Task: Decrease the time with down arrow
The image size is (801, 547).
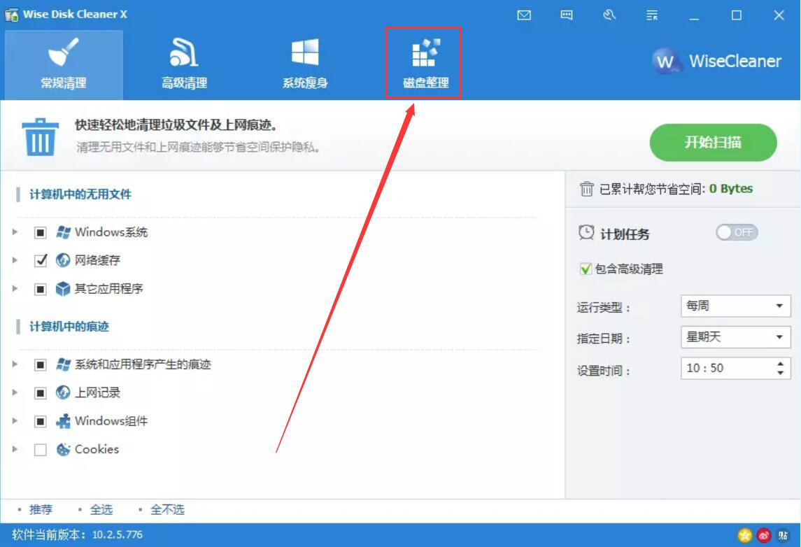Action: [780, 373]
